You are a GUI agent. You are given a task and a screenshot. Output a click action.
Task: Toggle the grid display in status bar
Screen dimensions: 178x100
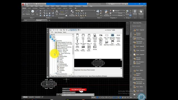(97, 97)
